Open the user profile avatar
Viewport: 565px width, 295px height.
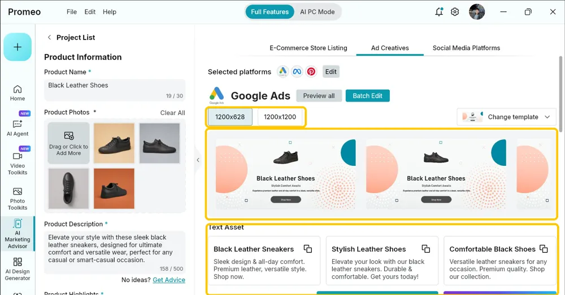(x=477, y=12)
